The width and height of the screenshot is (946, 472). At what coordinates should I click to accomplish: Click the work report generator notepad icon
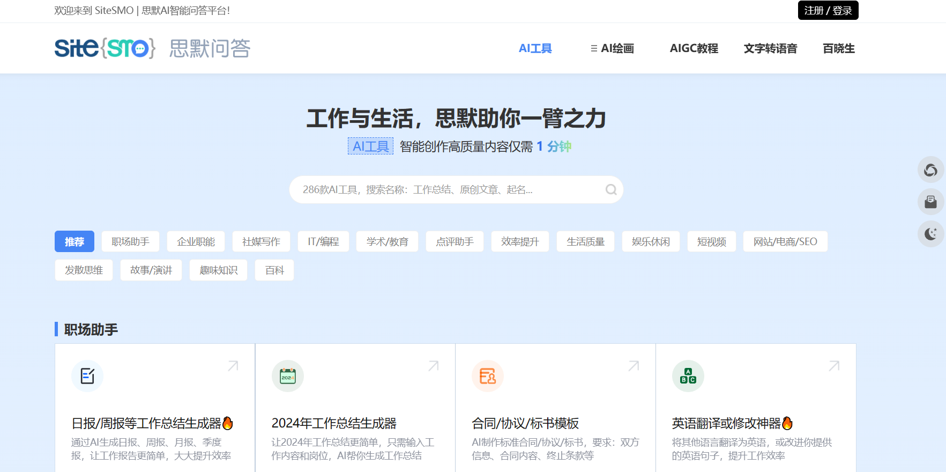87,376
